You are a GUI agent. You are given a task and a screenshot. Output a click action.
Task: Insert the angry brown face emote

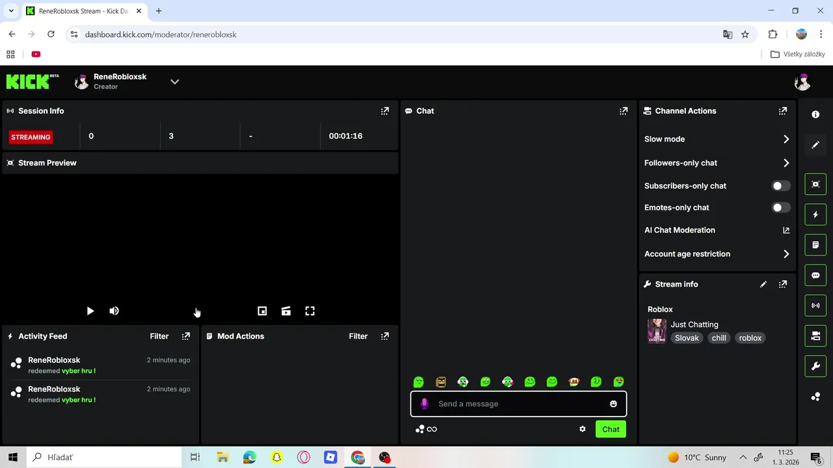click(x=441, y=382)
